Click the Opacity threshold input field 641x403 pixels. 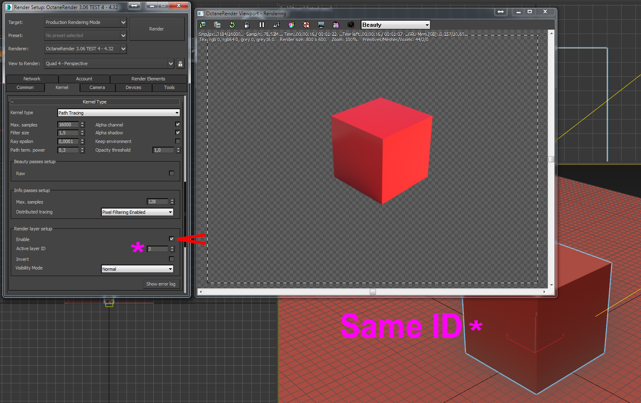(x=164, y=150)
